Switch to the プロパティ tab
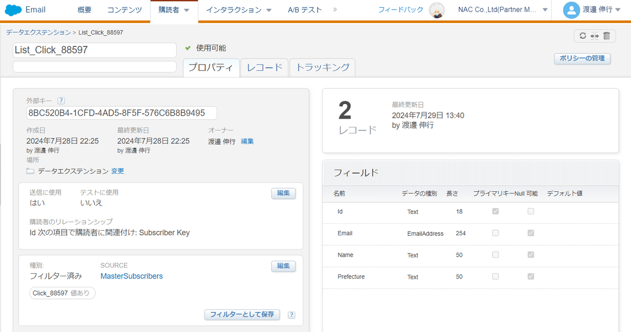Screen dimensions: 631x332 coord(211,67)
